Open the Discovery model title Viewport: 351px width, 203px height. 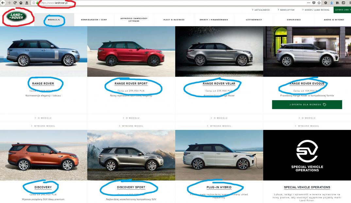point(43,187)
